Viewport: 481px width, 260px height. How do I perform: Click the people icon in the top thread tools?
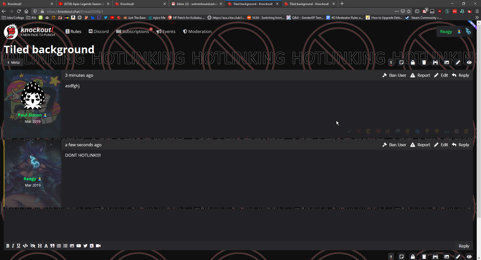435,62
